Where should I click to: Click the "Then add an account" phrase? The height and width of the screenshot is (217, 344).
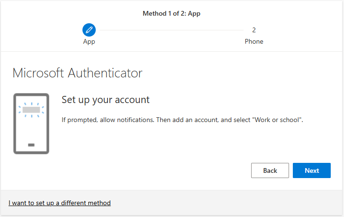click(187, 120)
